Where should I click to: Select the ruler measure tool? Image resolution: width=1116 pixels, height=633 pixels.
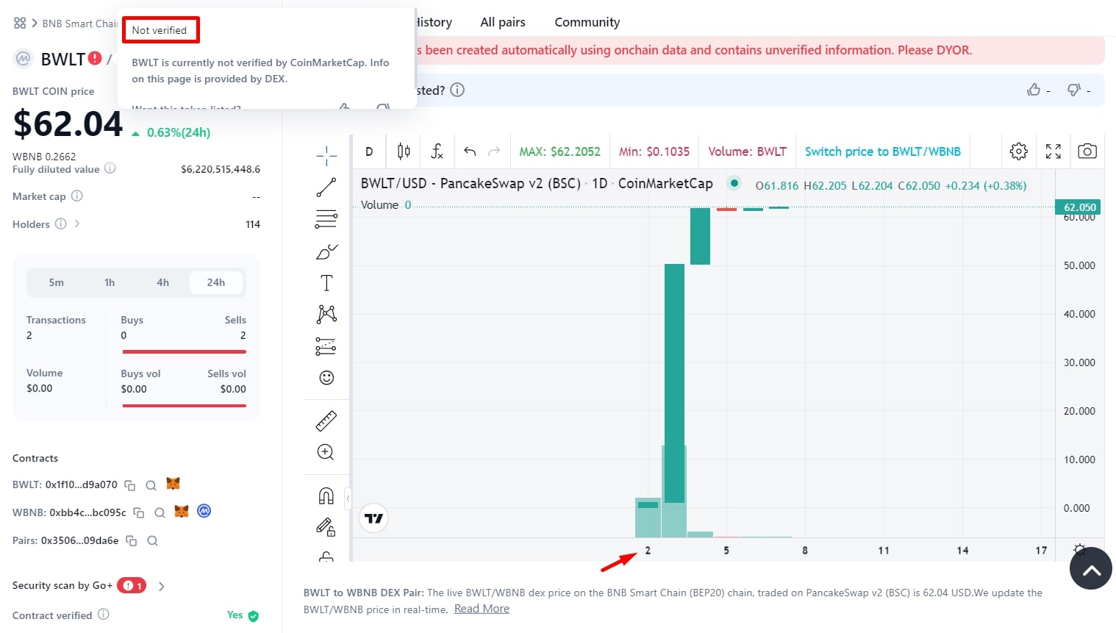click(326, 421)
